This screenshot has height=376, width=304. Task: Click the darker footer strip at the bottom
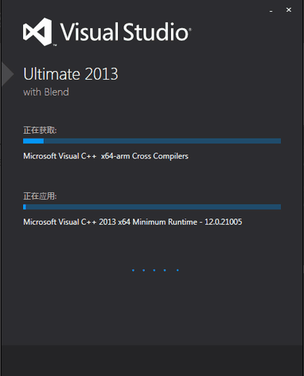153,360
